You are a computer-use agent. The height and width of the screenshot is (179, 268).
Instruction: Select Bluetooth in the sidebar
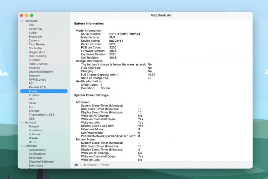tap(35, 37)
